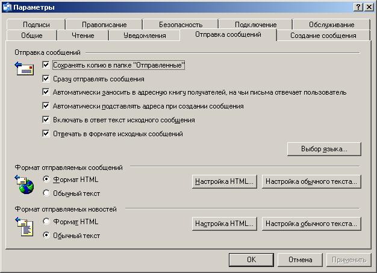Click the Параметры title bar icon
The image size is (377, 273).
tap(7, 7)
